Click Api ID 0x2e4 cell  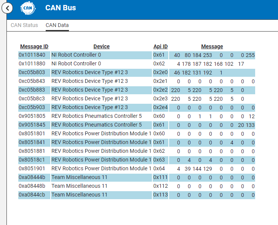160,108
